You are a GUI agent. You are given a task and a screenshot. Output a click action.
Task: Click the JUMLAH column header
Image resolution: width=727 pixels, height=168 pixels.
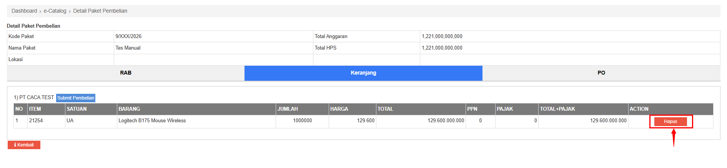288,109
